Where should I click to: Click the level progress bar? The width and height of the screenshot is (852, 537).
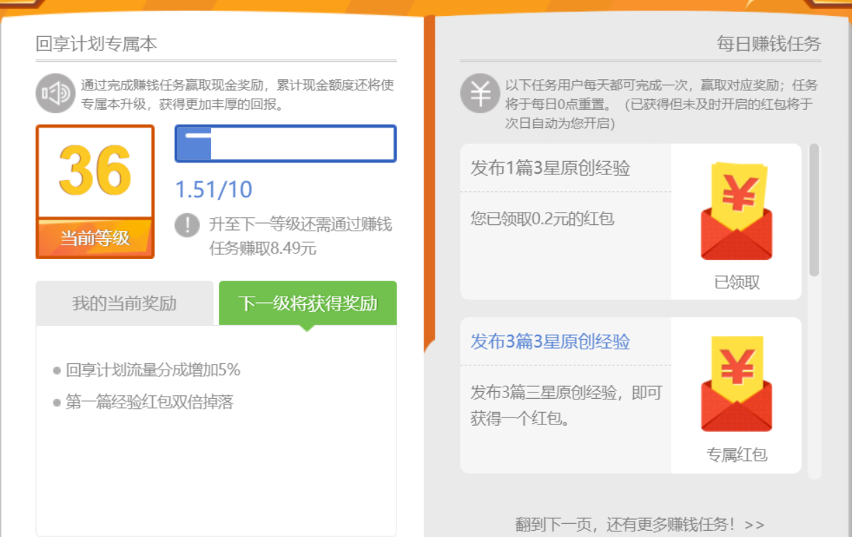[x=285, y=144]
